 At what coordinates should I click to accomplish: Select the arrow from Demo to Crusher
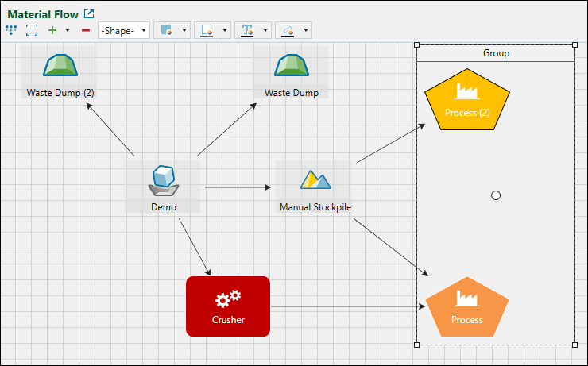[195, 247]
